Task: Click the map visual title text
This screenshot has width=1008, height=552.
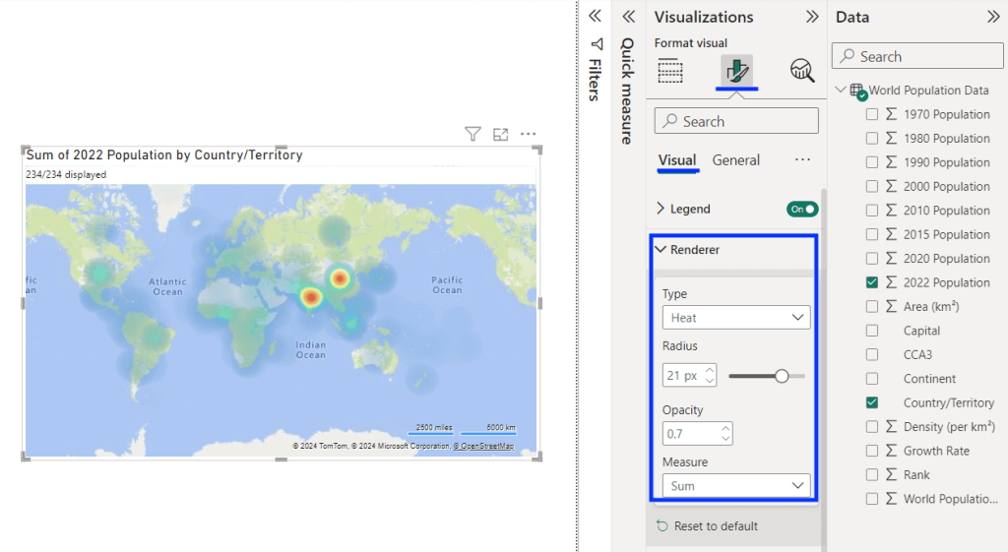Action: tap(164, 154)
